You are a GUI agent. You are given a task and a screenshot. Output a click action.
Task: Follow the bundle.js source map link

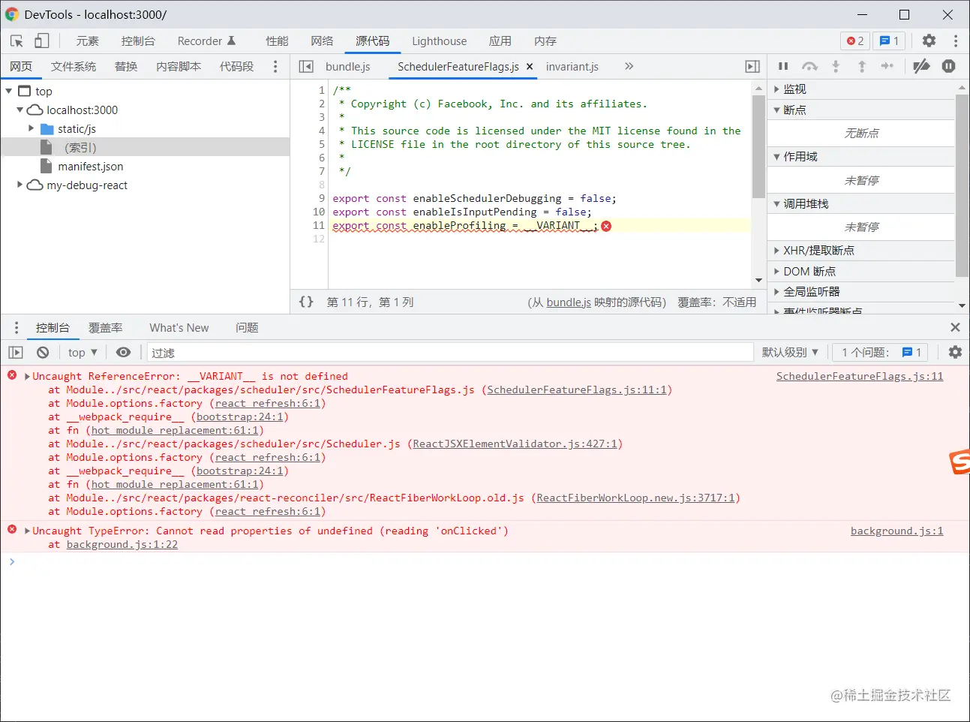(x=569, y=302)
